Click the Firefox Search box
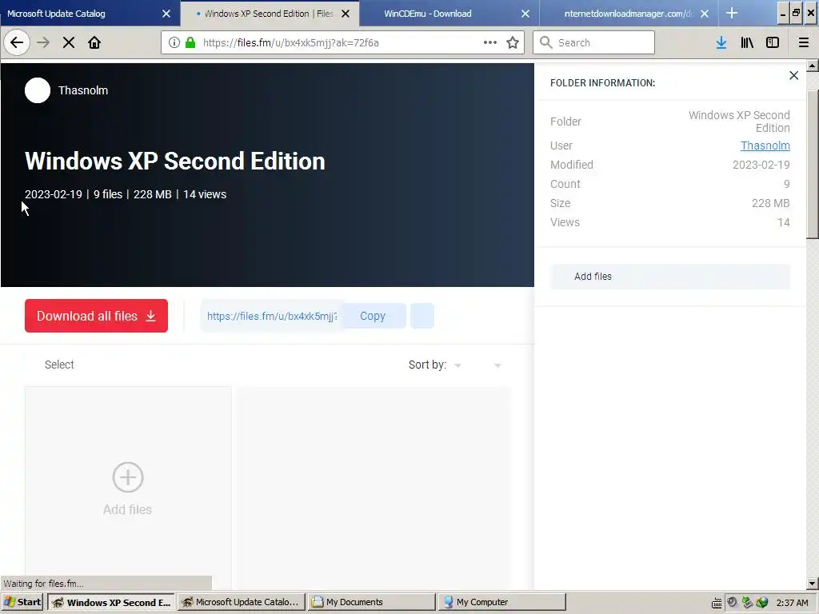The height and width of the screenshot is (614, 819). click(x=593, y=43)
